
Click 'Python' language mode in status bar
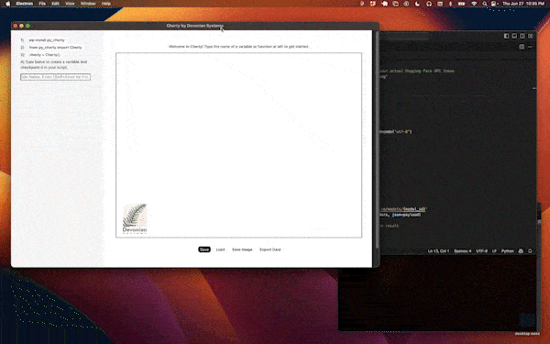(x=508, y=251)
